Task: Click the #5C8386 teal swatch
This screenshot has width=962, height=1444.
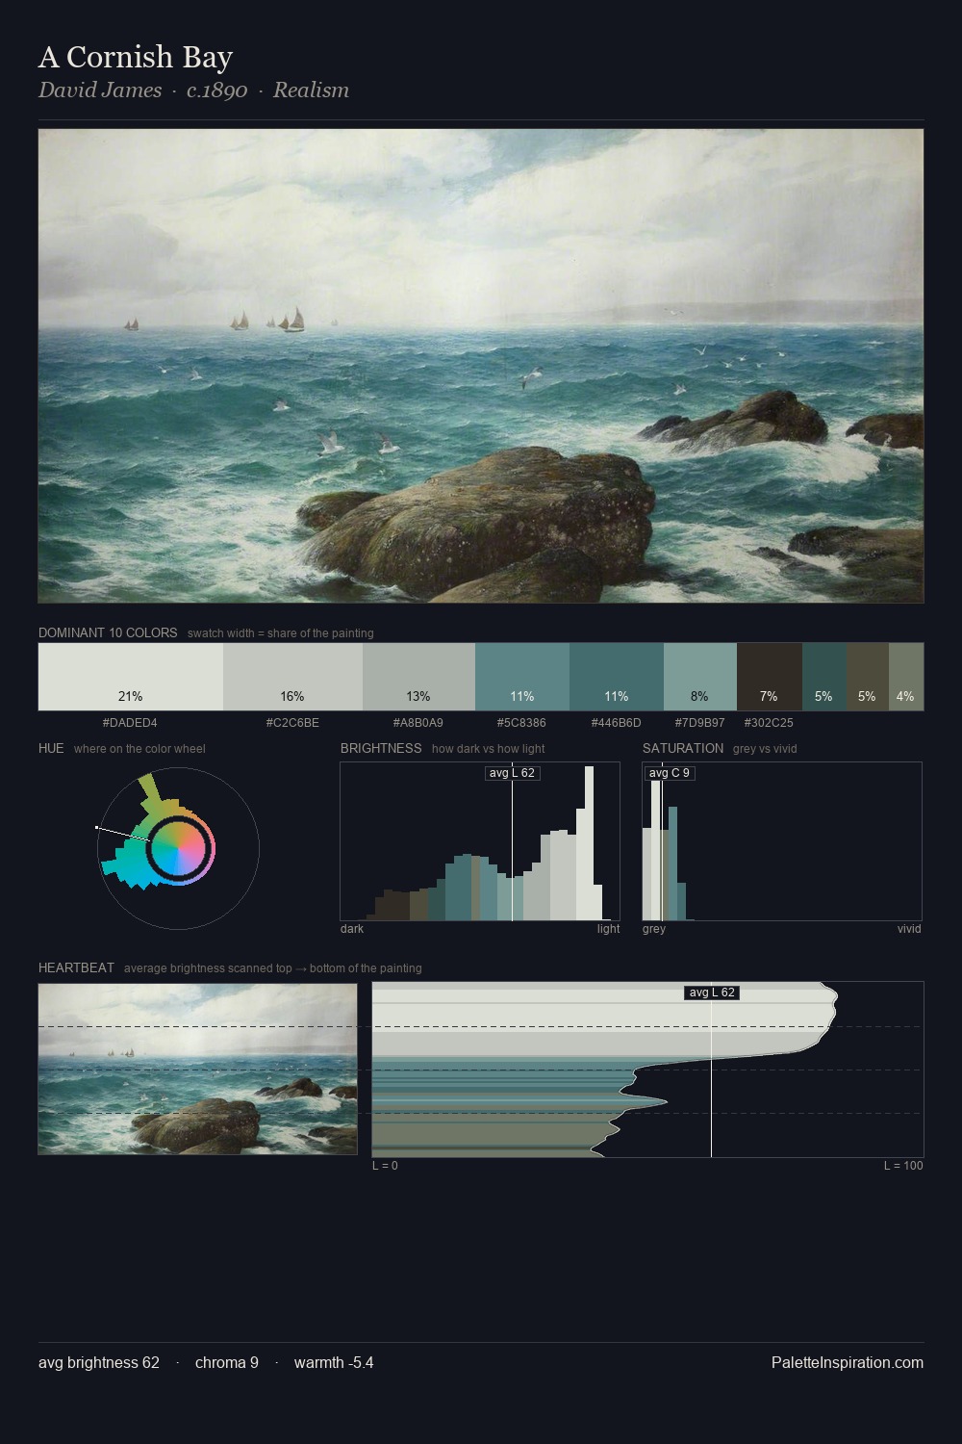Action: [x=522, y=677]
